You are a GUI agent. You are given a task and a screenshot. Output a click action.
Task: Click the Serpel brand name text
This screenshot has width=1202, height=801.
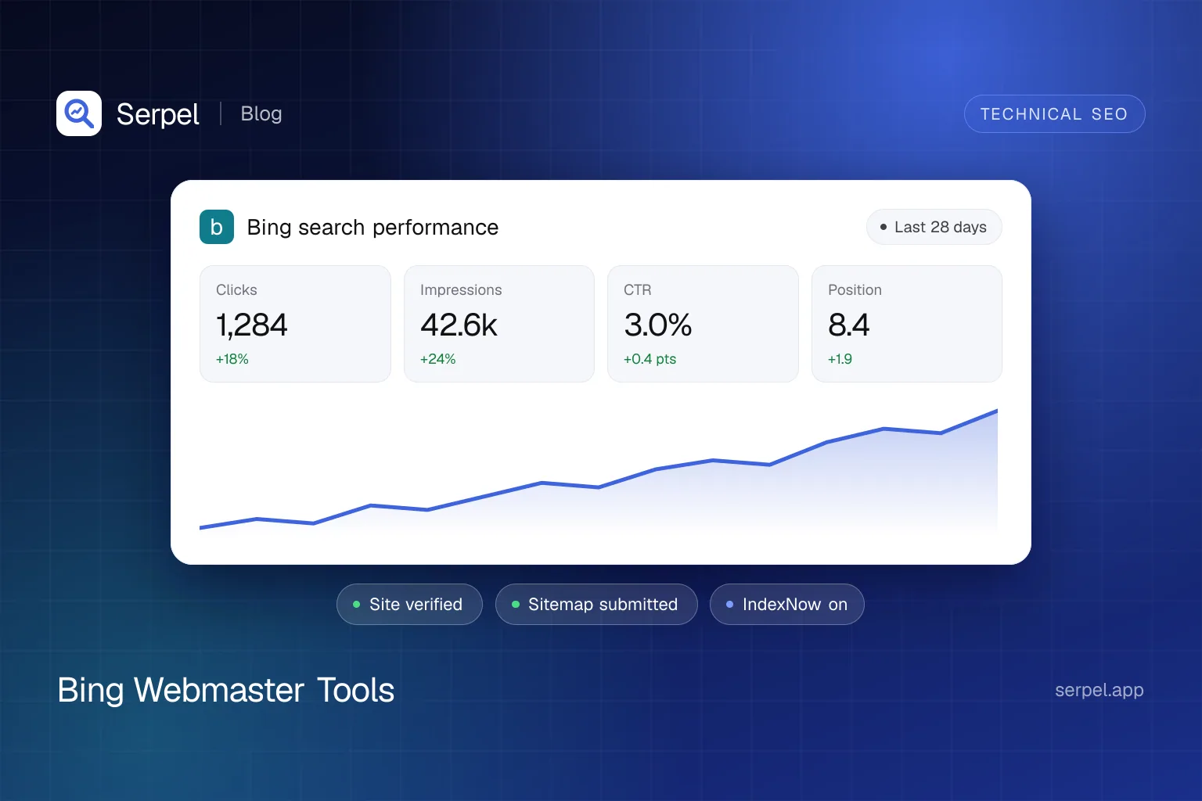pos(158,114)
